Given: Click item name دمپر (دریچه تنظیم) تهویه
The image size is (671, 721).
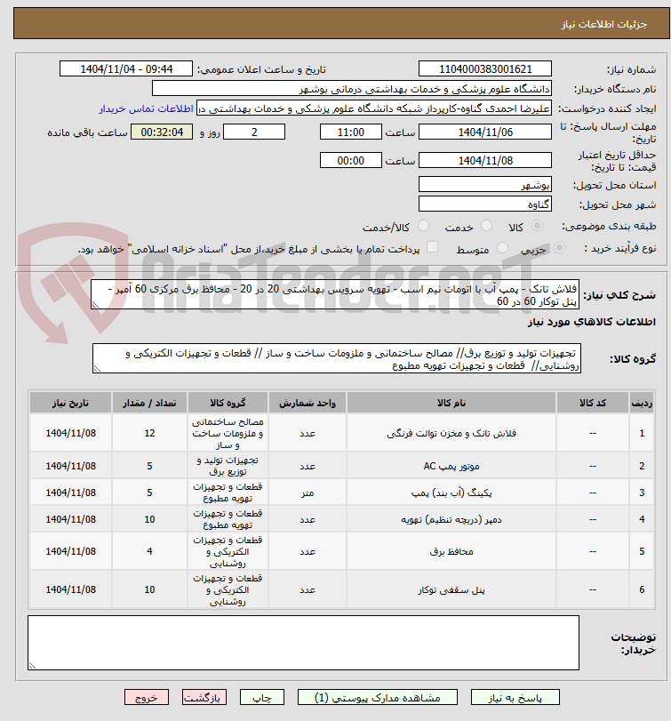Looking at the screenshot, I should 451,519.
